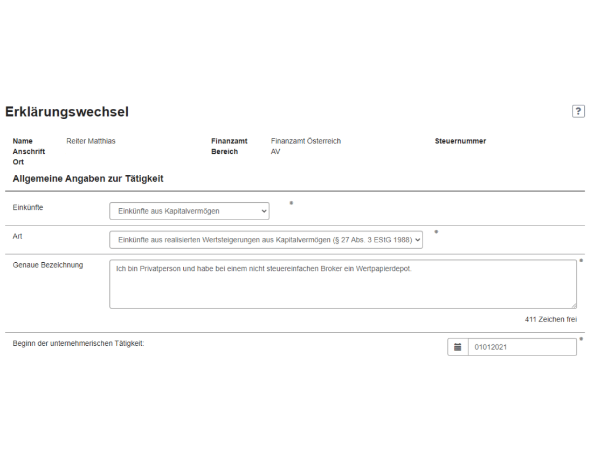Click the Name label

23,141
